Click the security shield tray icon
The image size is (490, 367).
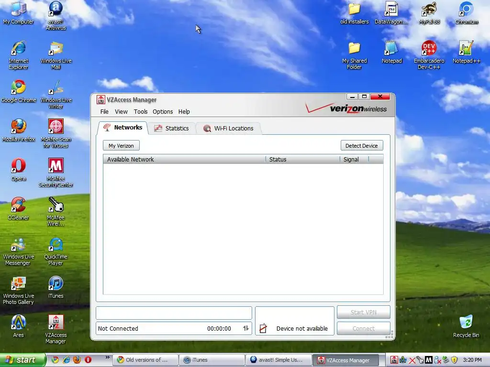(454, 360)
